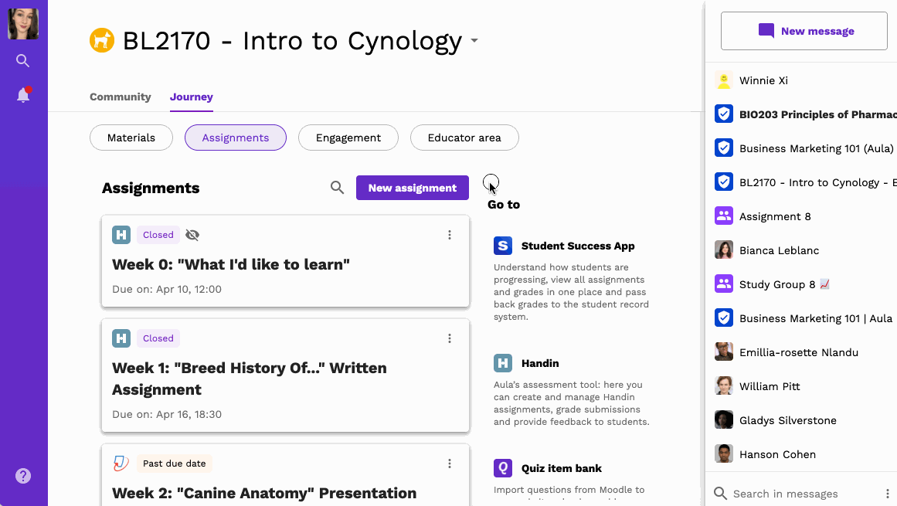
Task: Open the Week 2 assignment options menu
Action: coord(450,464)
